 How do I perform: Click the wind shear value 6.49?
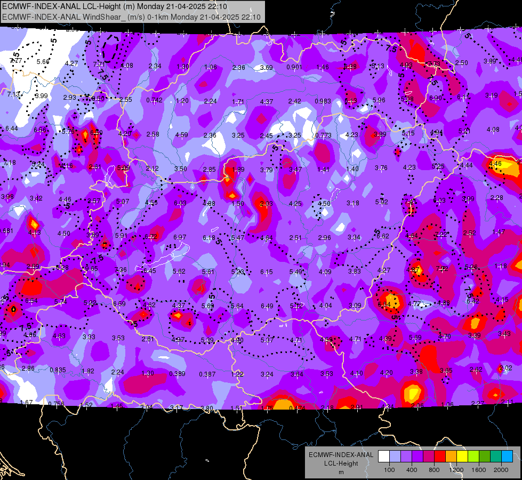267,306
